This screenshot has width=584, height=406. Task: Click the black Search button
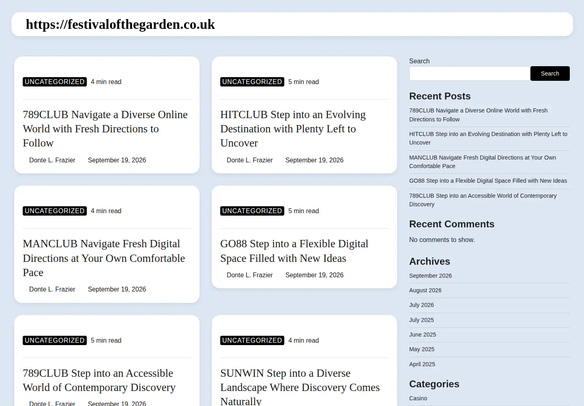point(550,73)
